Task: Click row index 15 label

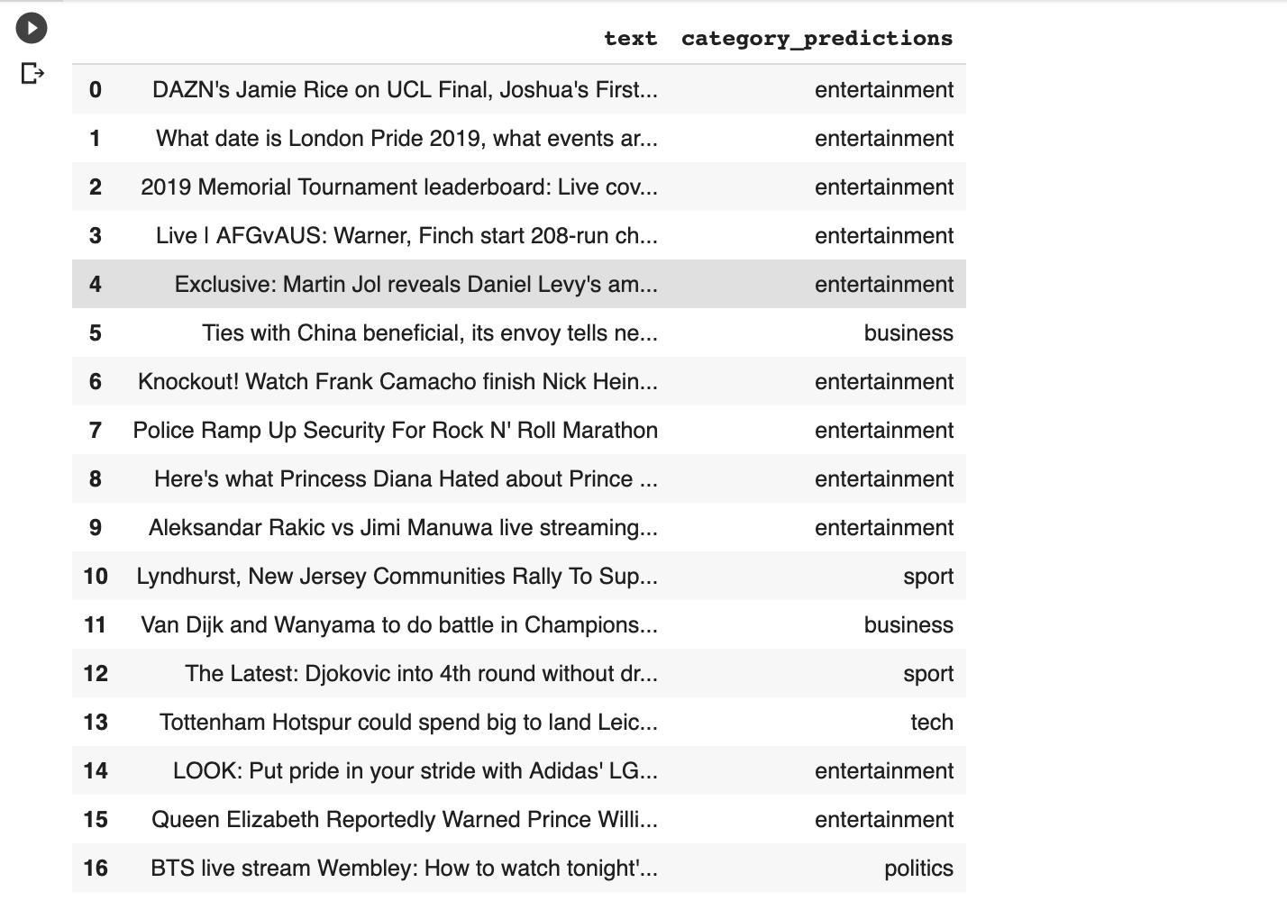Action: tap(96, 820)
